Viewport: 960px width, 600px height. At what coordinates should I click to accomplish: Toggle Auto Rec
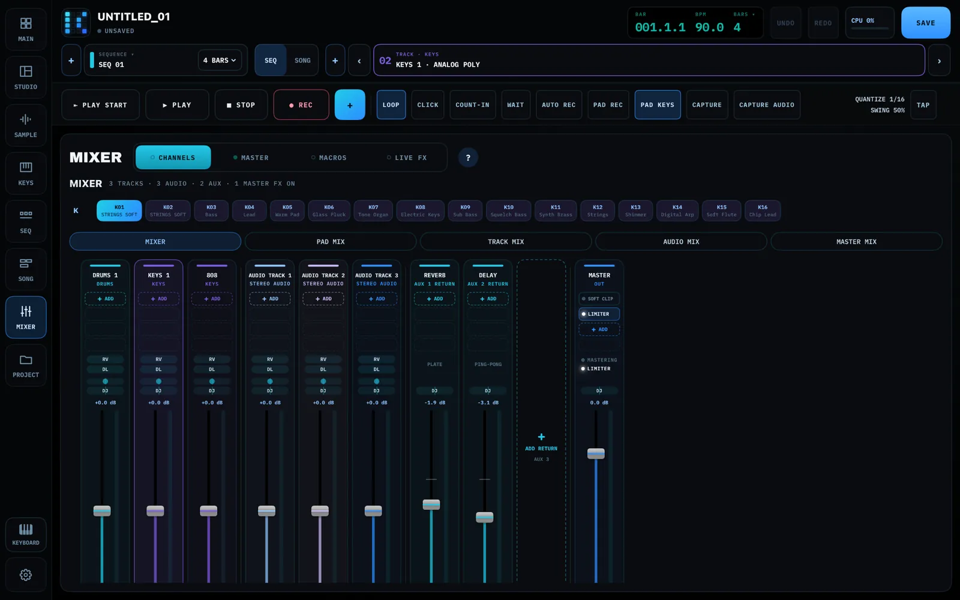pyautogui.click(x=559, y=104)
